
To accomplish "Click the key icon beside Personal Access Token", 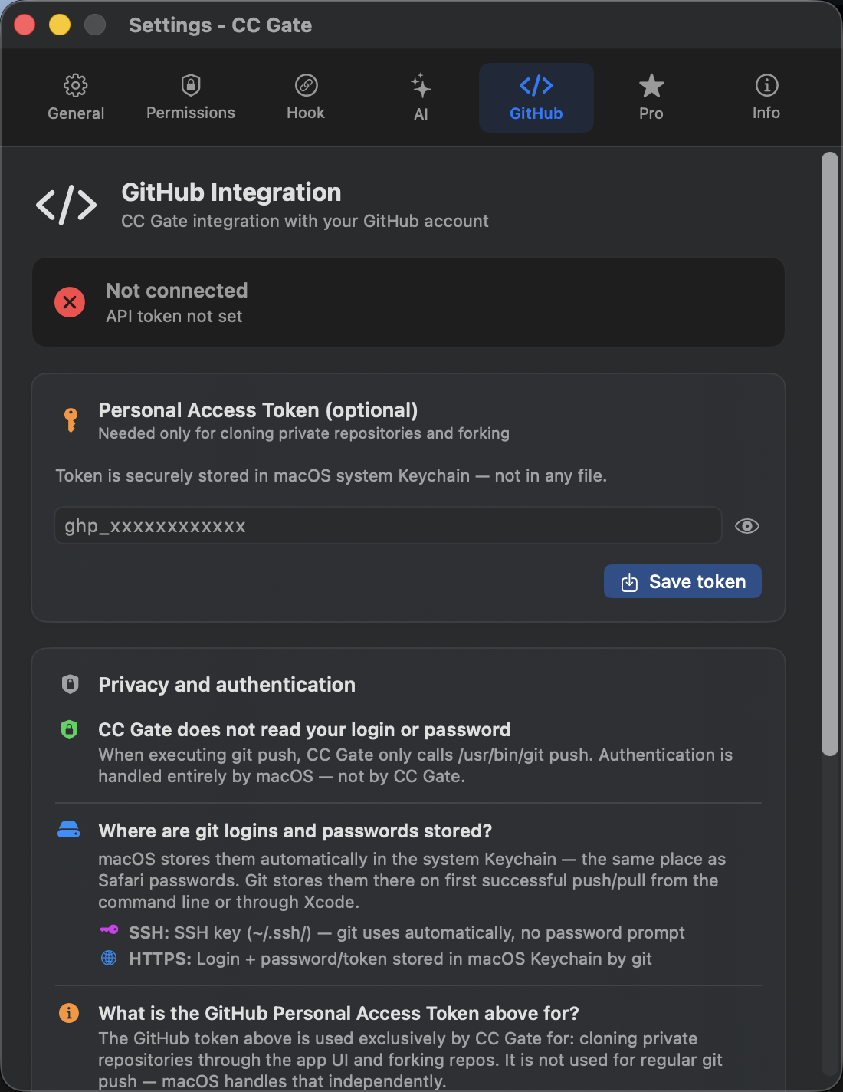I will [x=71, y=419].
